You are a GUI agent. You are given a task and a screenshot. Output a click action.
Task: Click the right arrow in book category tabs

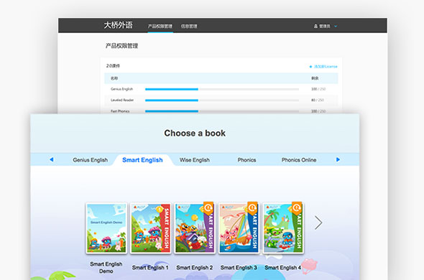pyautogui.click(x=338, y=159)
